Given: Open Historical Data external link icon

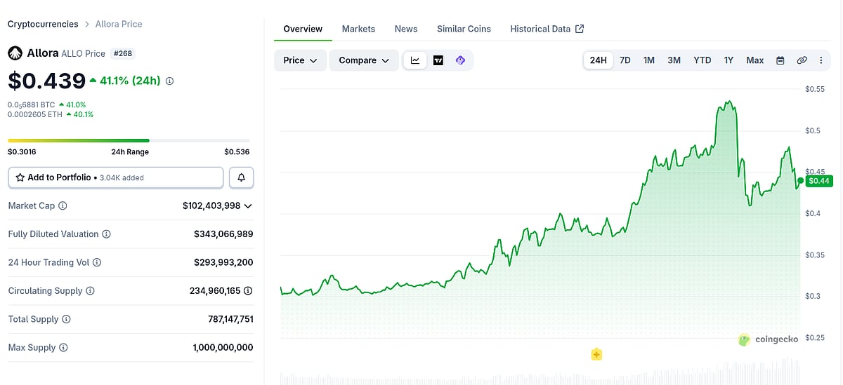Looking at the screenshot, I should tap(580, 29).
